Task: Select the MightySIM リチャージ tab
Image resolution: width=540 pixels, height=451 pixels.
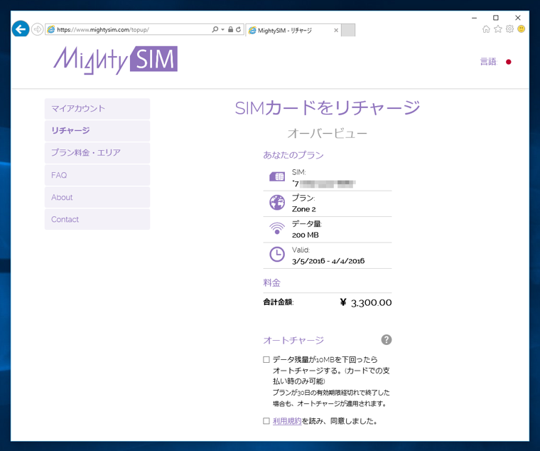Action: 293,31
